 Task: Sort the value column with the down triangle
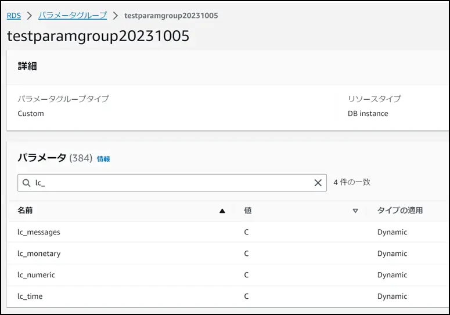pos(355,211)
